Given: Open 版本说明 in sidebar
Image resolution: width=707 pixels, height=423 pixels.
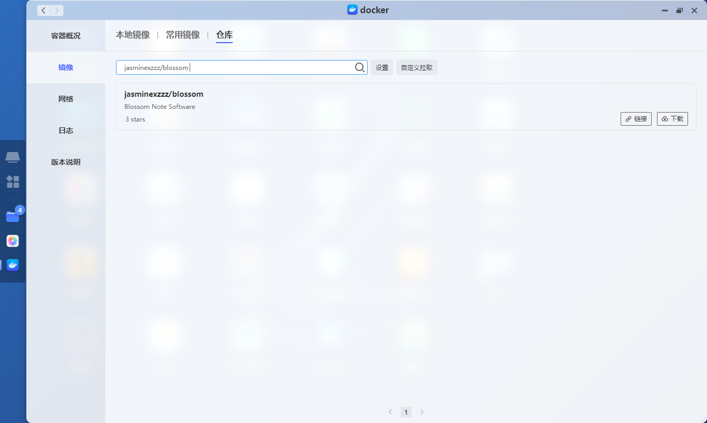Looking at the screenshot, I should pos(66,162).
